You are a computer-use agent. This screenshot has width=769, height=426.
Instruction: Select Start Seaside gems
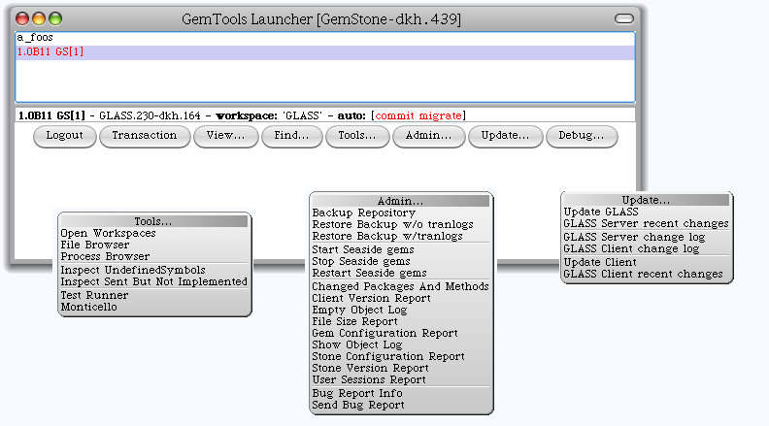pos(401,249)
